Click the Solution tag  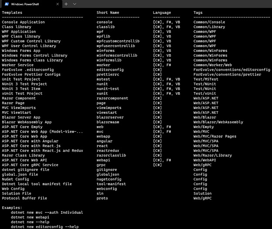click(x=202, y=193)
